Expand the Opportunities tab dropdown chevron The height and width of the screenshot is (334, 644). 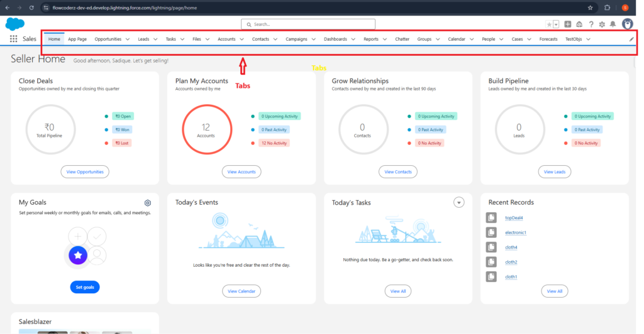(x=128, y=39)
